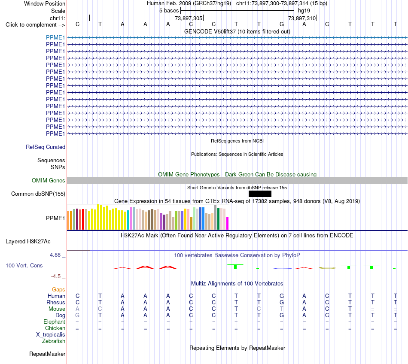Image resolution: width=408 pixels, height=364 pixels.
Task: Click the magenta bar in GTEx expression chart
Action: [x=228, y=223]
